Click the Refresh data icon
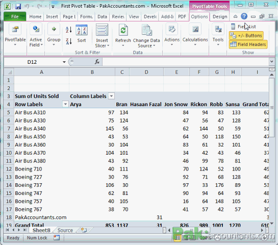 (x=123, y=30)
